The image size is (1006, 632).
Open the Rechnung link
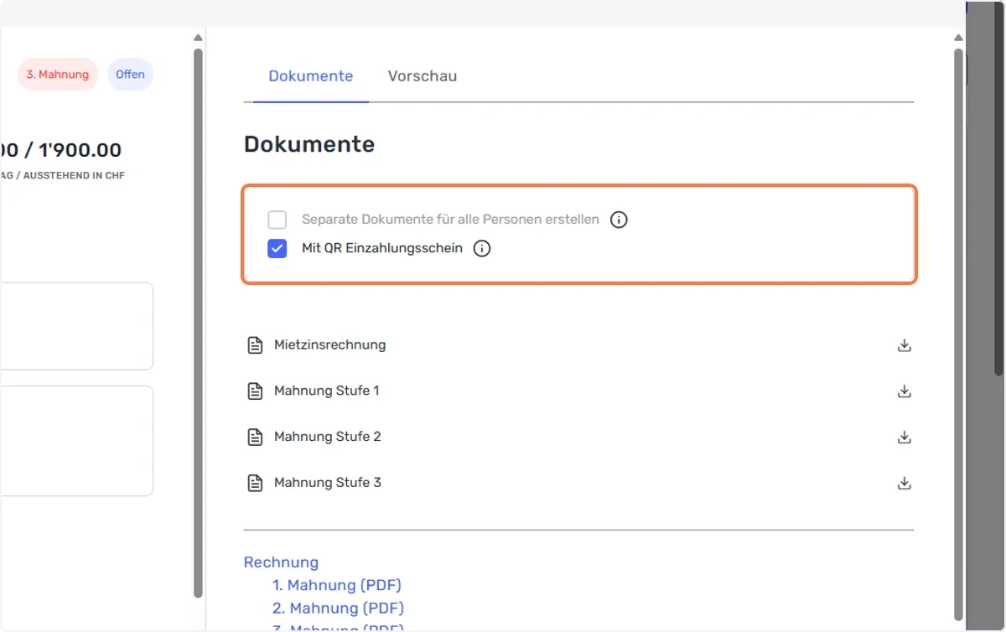coord(282,562)
